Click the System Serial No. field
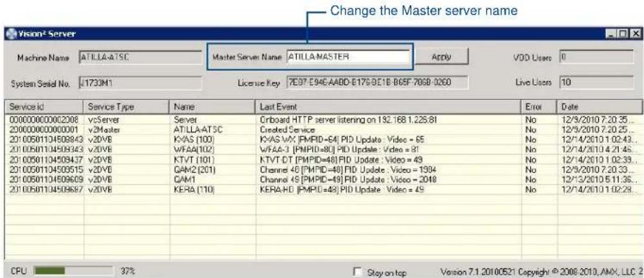Viewport: 644px width, 278px height. coord(140,84)
